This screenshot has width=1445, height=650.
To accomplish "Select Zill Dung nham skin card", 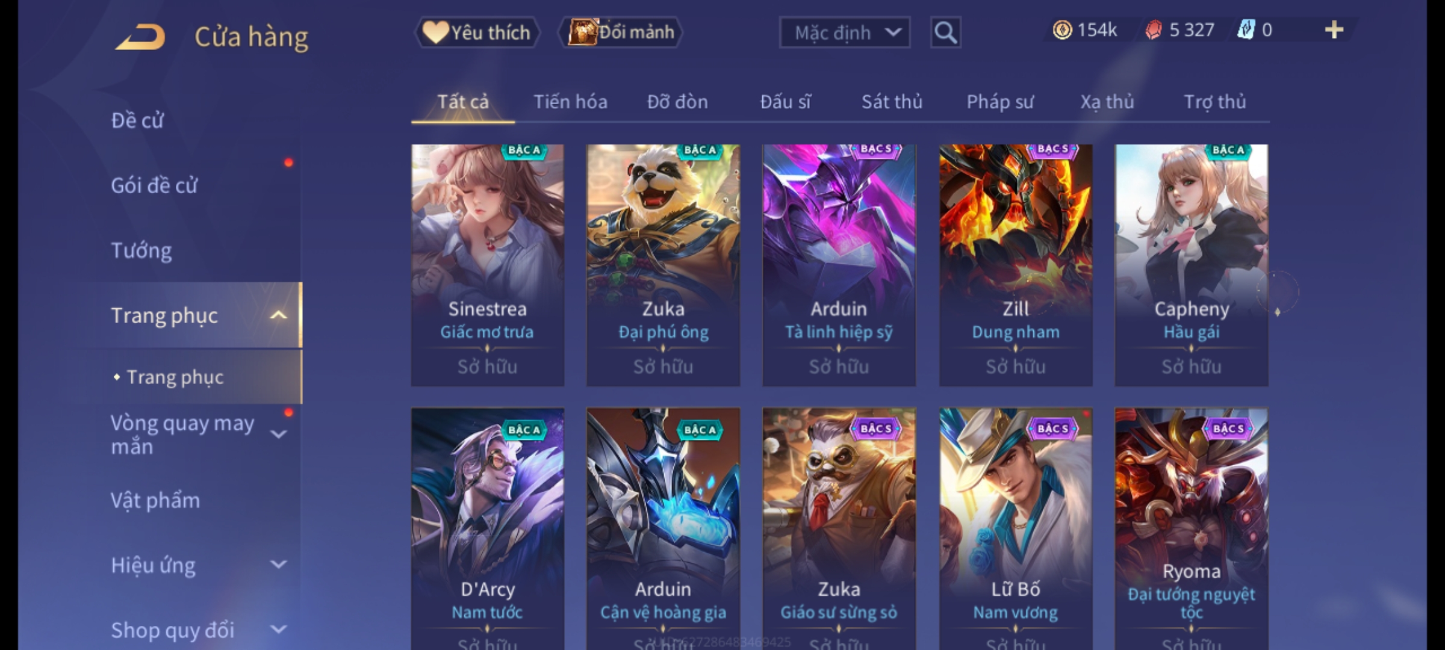I will coord(1016,265).
